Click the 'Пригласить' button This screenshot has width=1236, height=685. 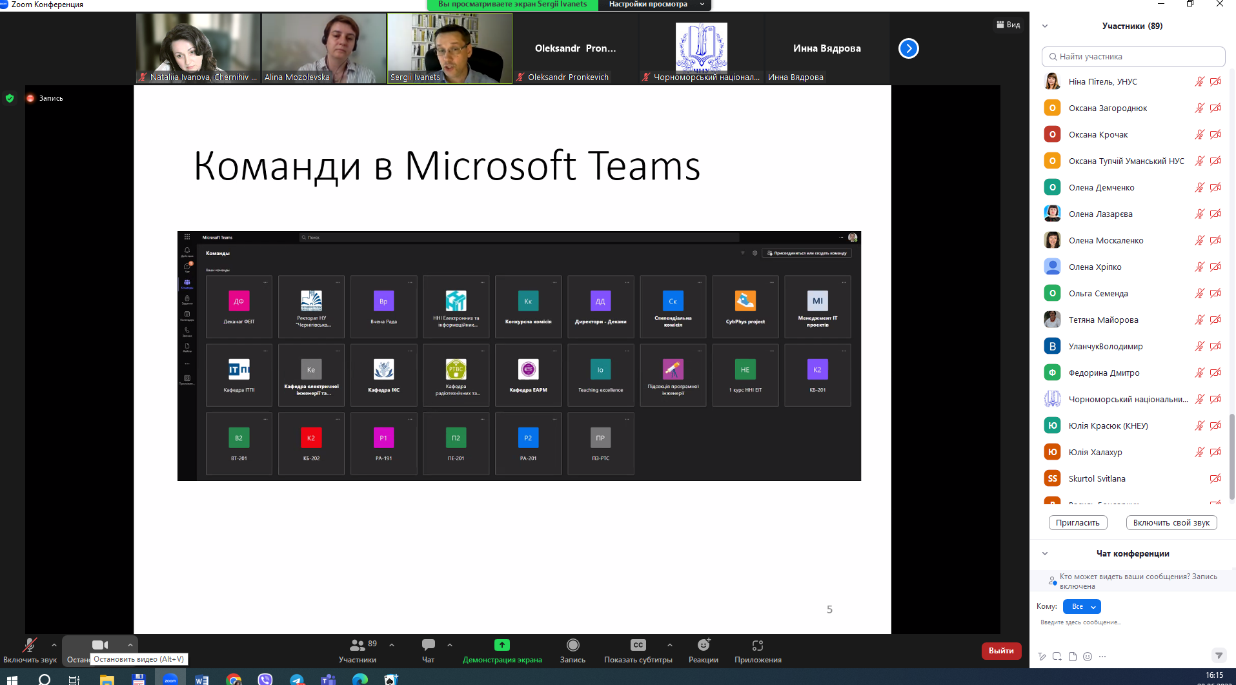pos(1078,522)
